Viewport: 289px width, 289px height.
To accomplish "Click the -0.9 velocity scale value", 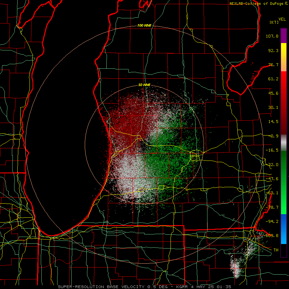I will point(273,136).
